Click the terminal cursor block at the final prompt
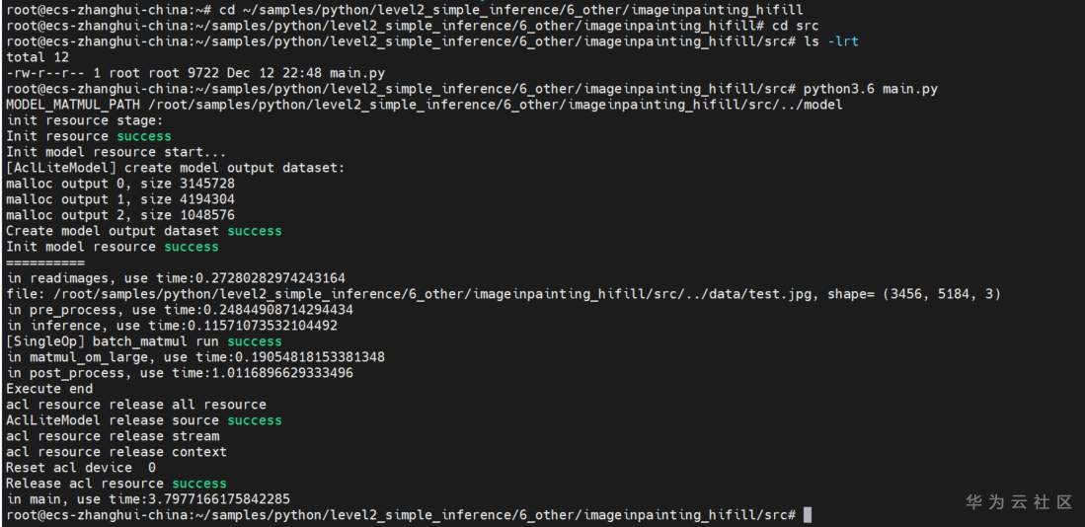Screen dimensions: 1085x527 click(x=808, y=515)
